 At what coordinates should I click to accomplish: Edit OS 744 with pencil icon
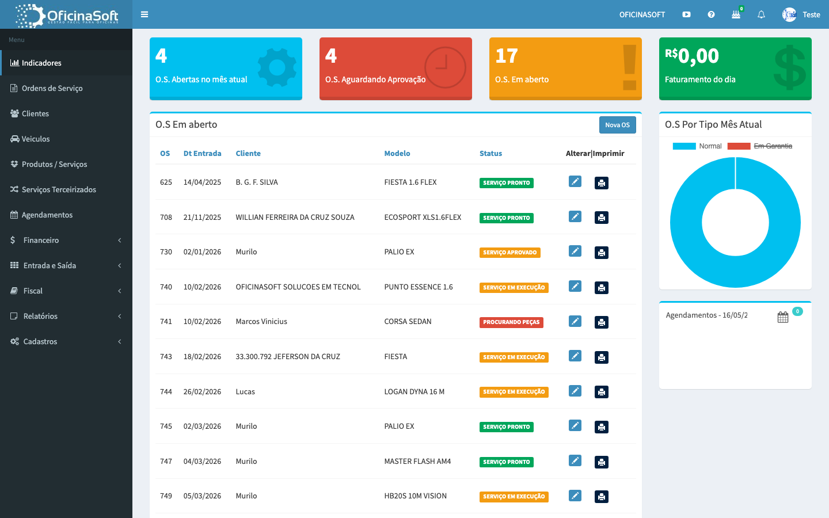point(575,391)
